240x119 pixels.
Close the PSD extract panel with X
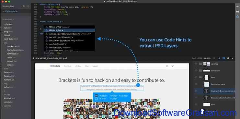click(233, 58)
